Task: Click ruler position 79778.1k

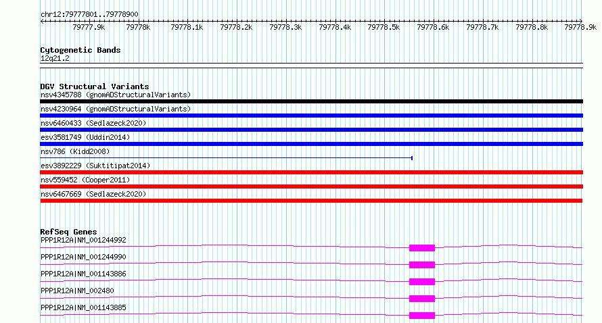Action: coord(187,27)
